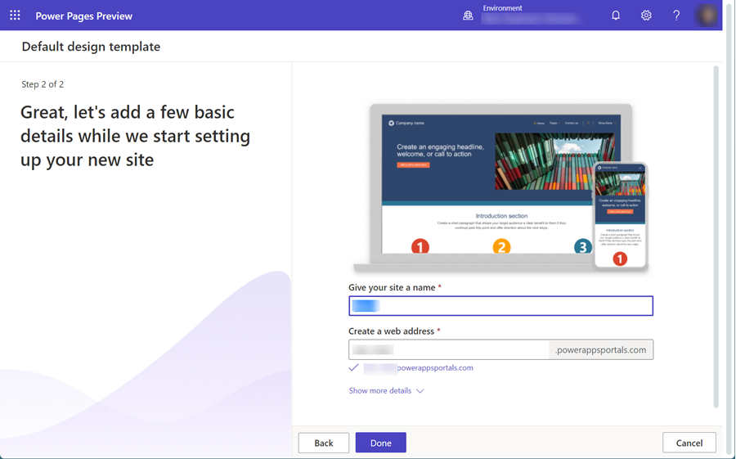Image resolution: width=736 pixels, height=459 pixels.
Task: Click the site name input field
Action: (x=500, y=306)
